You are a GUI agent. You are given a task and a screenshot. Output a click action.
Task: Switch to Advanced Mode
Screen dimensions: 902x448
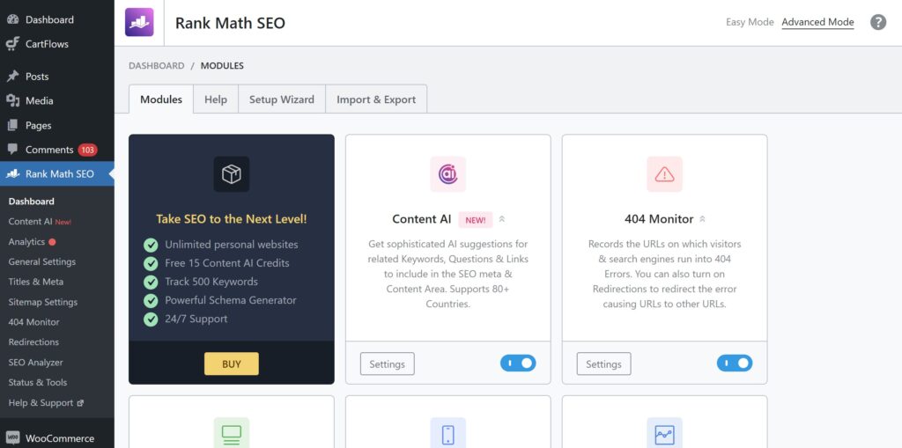[x=817, y=22]
